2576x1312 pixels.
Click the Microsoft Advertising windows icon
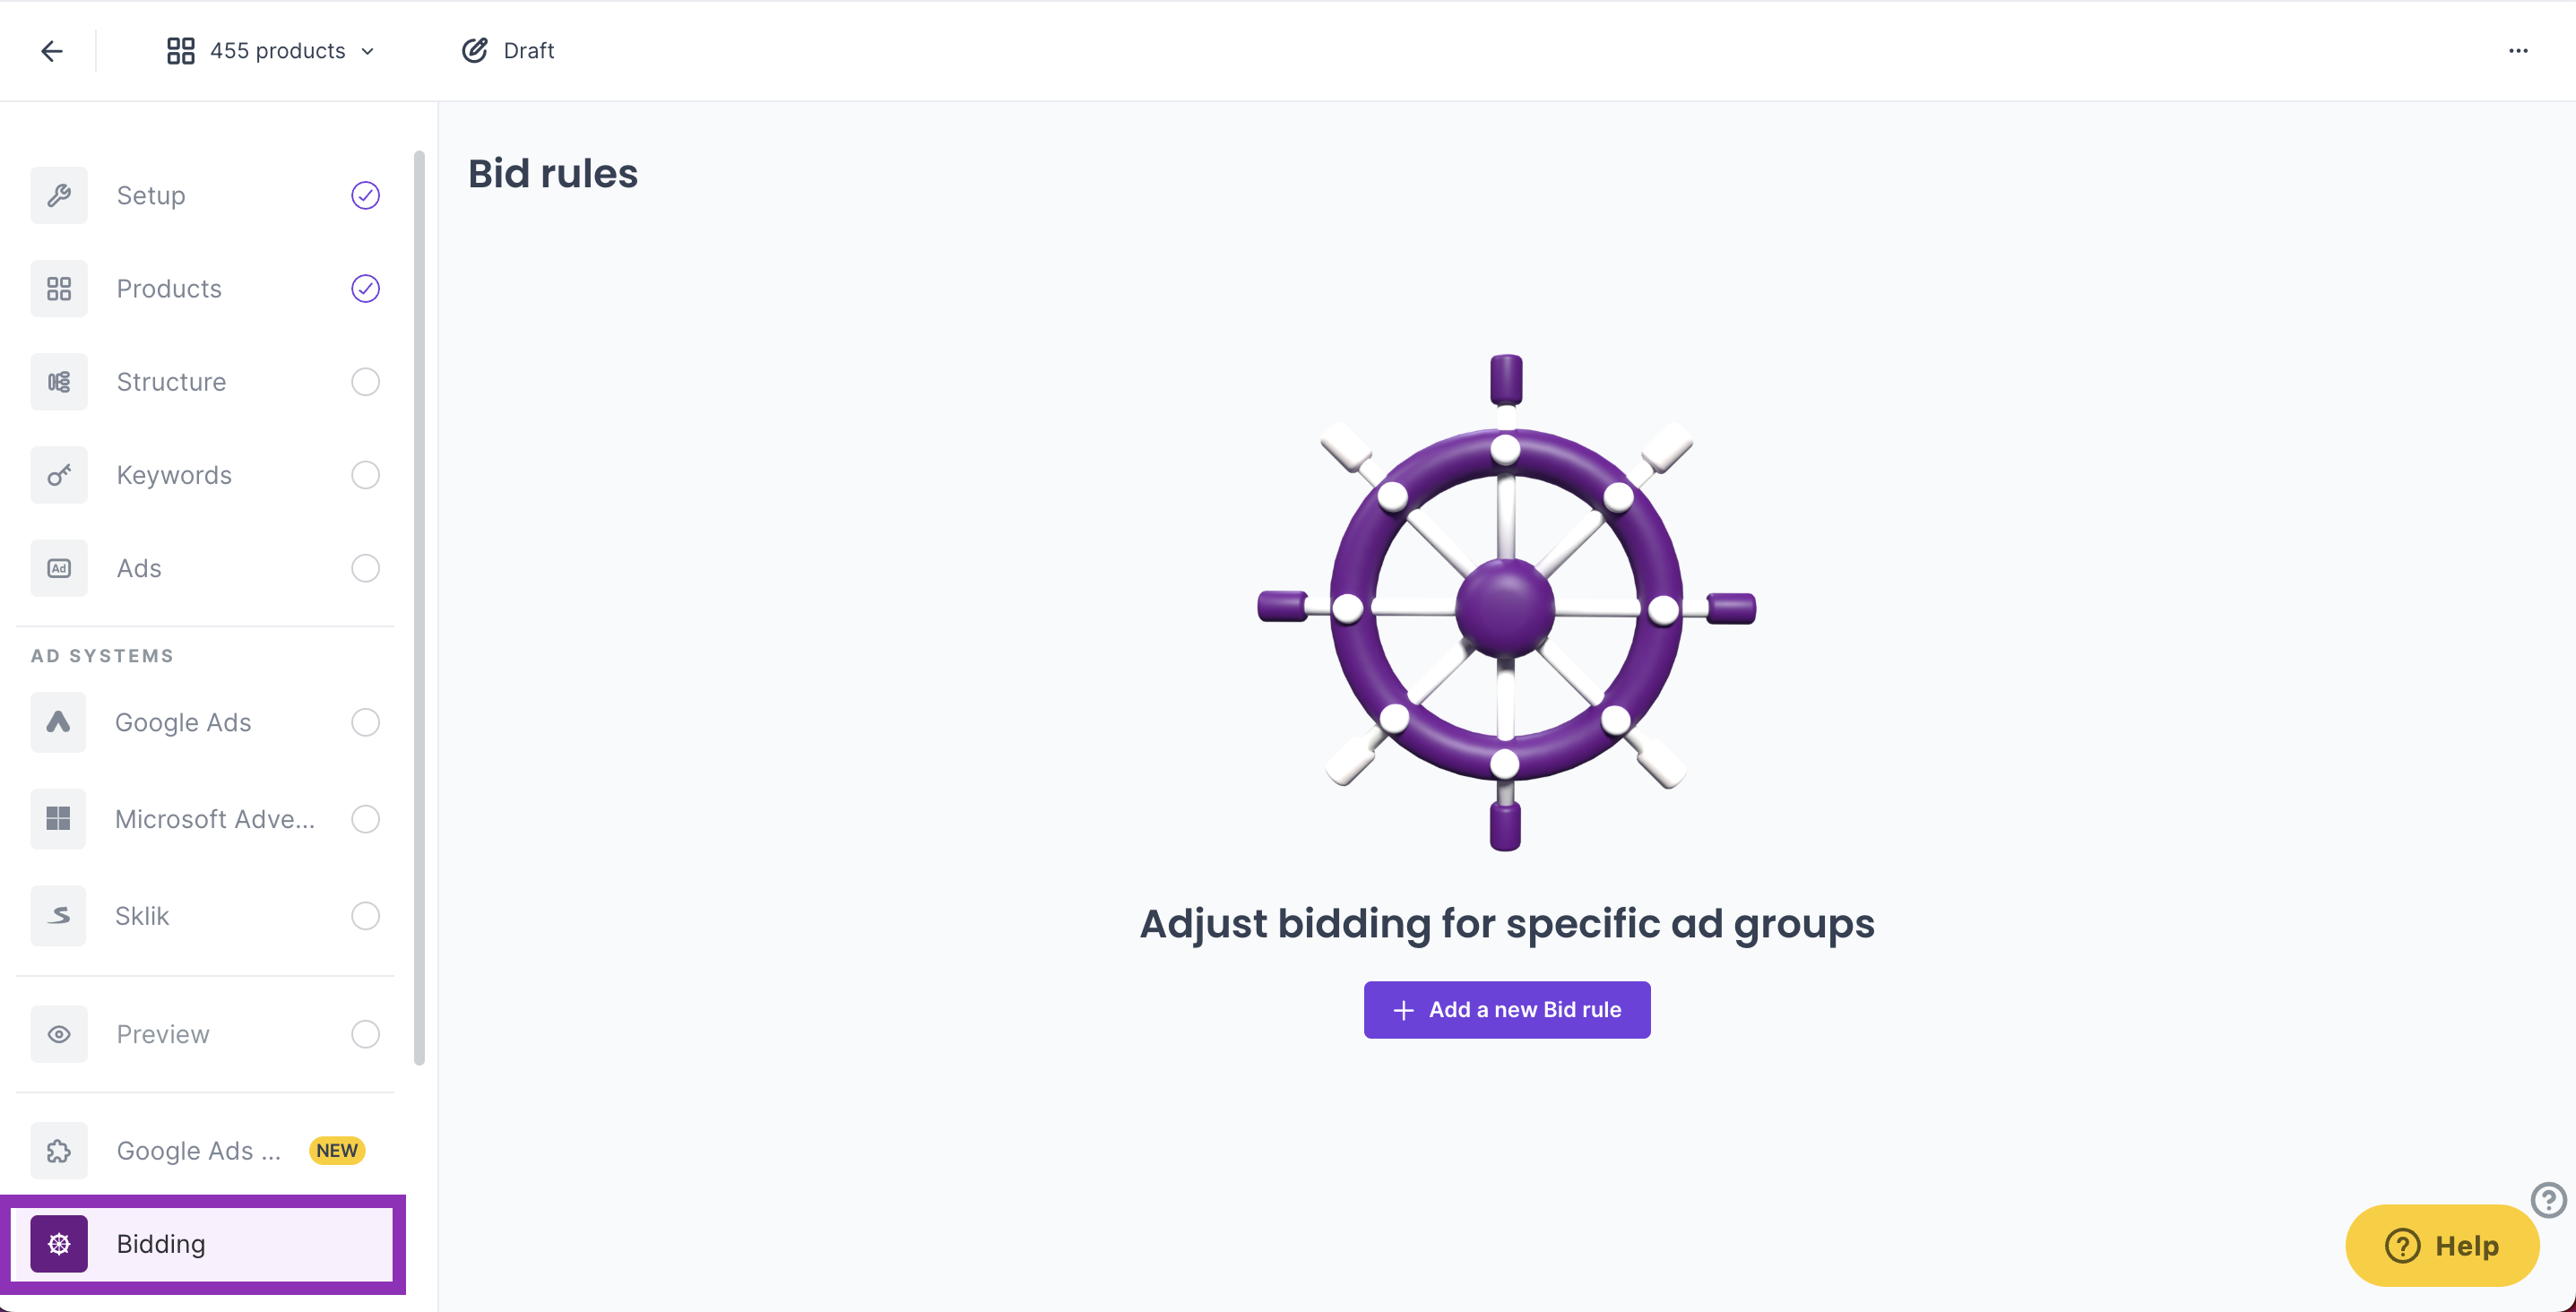[59, 819]
